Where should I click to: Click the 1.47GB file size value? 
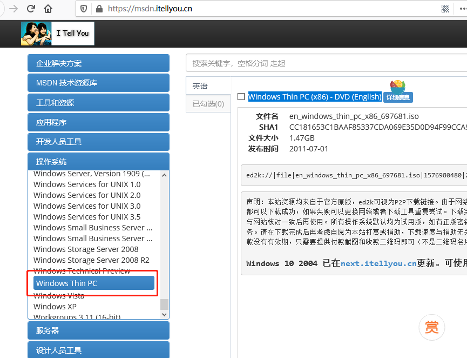click(302, 138)
